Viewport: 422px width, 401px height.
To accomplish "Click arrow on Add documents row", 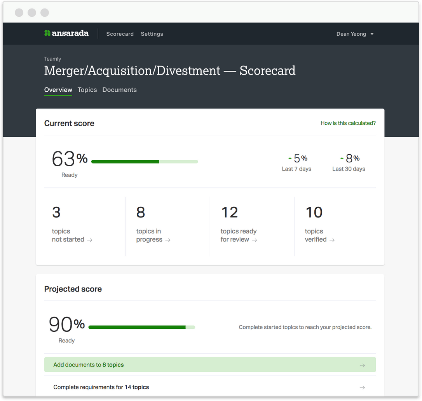I will pyautogui.click(x=362, y=365).
